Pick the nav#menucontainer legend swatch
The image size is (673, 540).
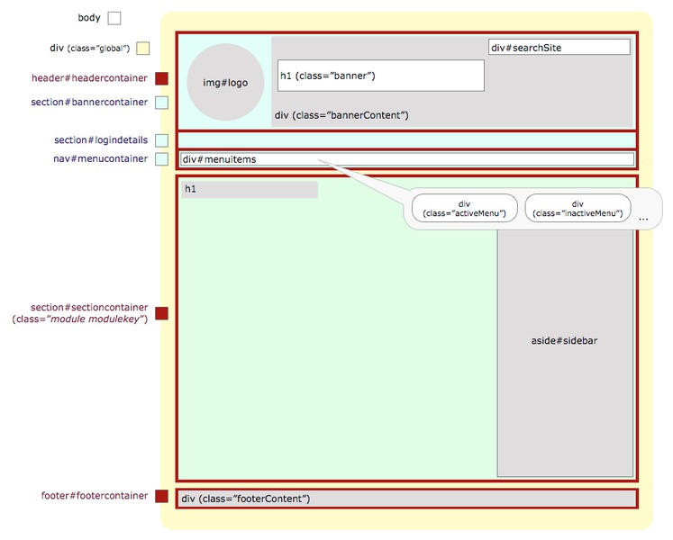pyautogui.click(x=161, y=159)
